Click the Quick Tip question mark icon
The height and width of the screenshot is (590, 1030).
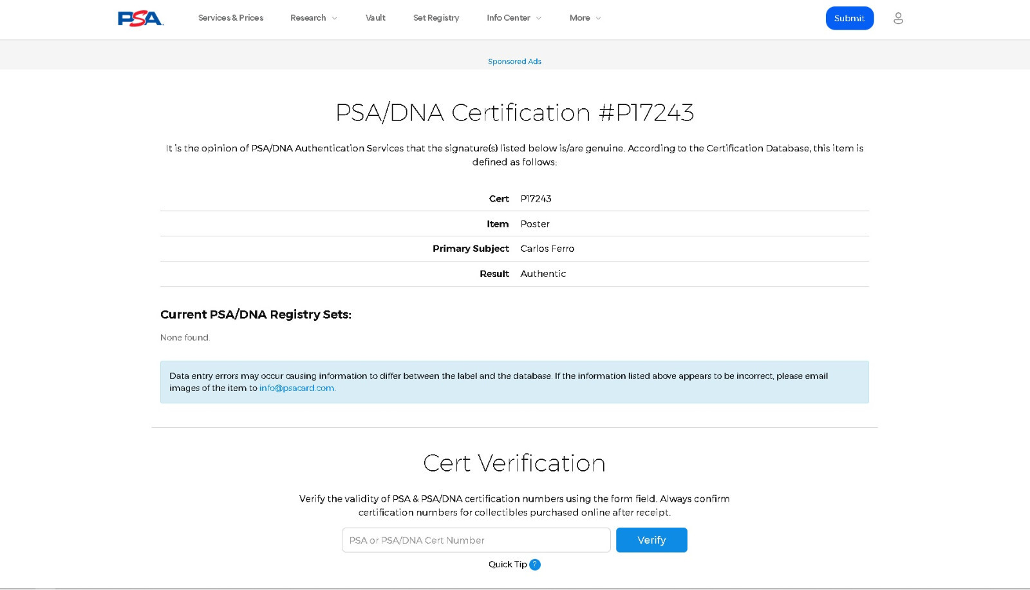[535, 565]
